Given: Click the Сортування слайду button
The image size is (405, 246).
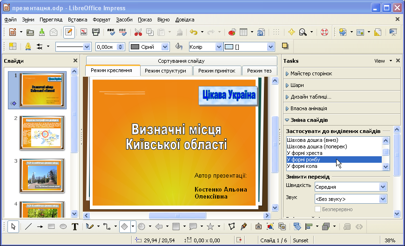Looking at the screenshot, I should coord(181,61).
